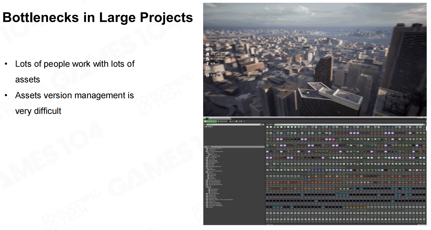The image size is (431, 230).
Task: Click the back navigation arrow
Action: (230, 121)
